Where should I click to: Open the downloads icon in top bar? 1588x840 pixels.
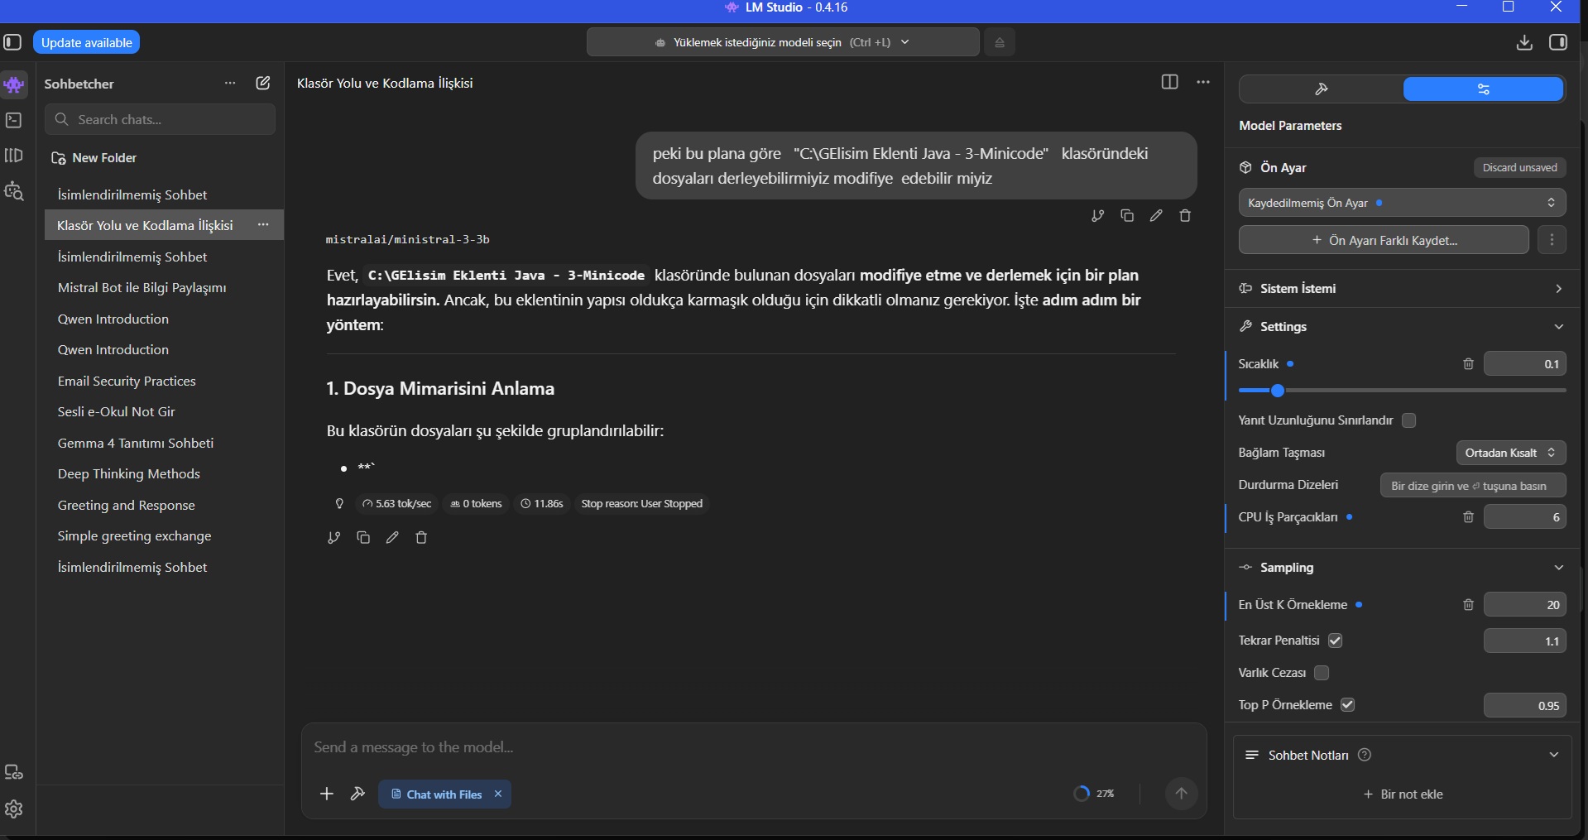1524,42
